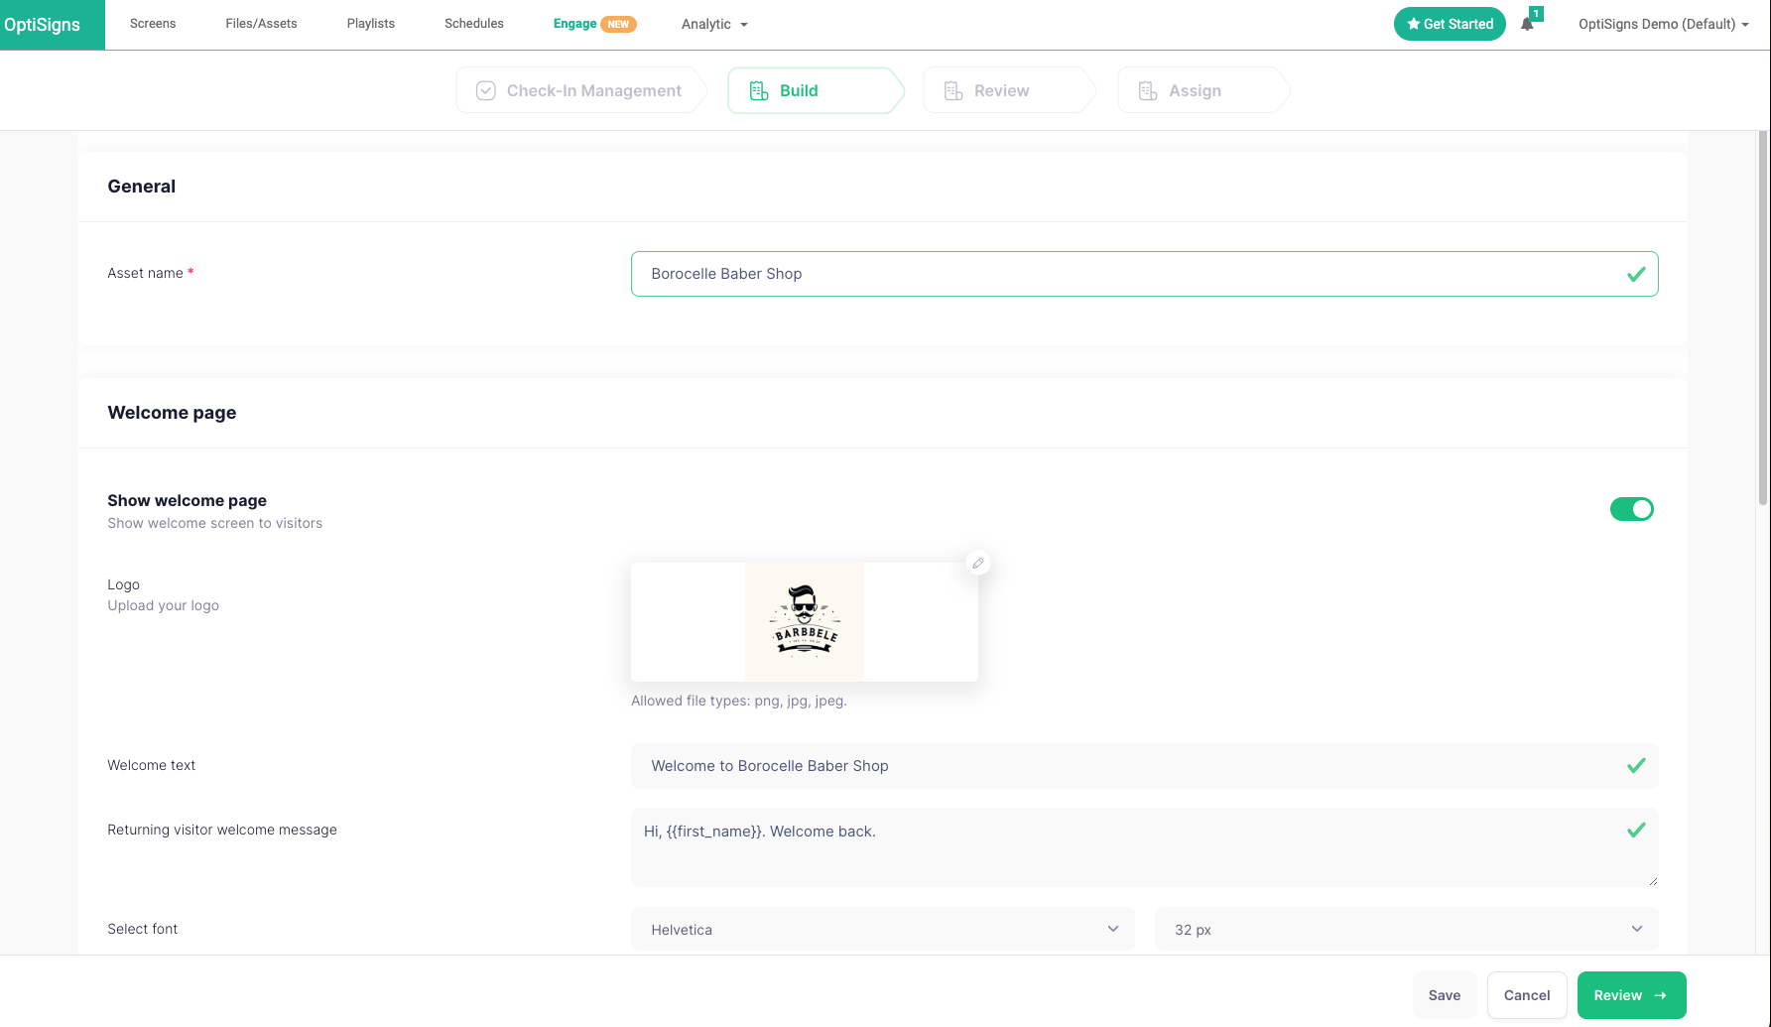The width and height of the screenshot is (1771, 1027).
Task: Open the Helvetica font dropdown
Action: pos(882,930)
